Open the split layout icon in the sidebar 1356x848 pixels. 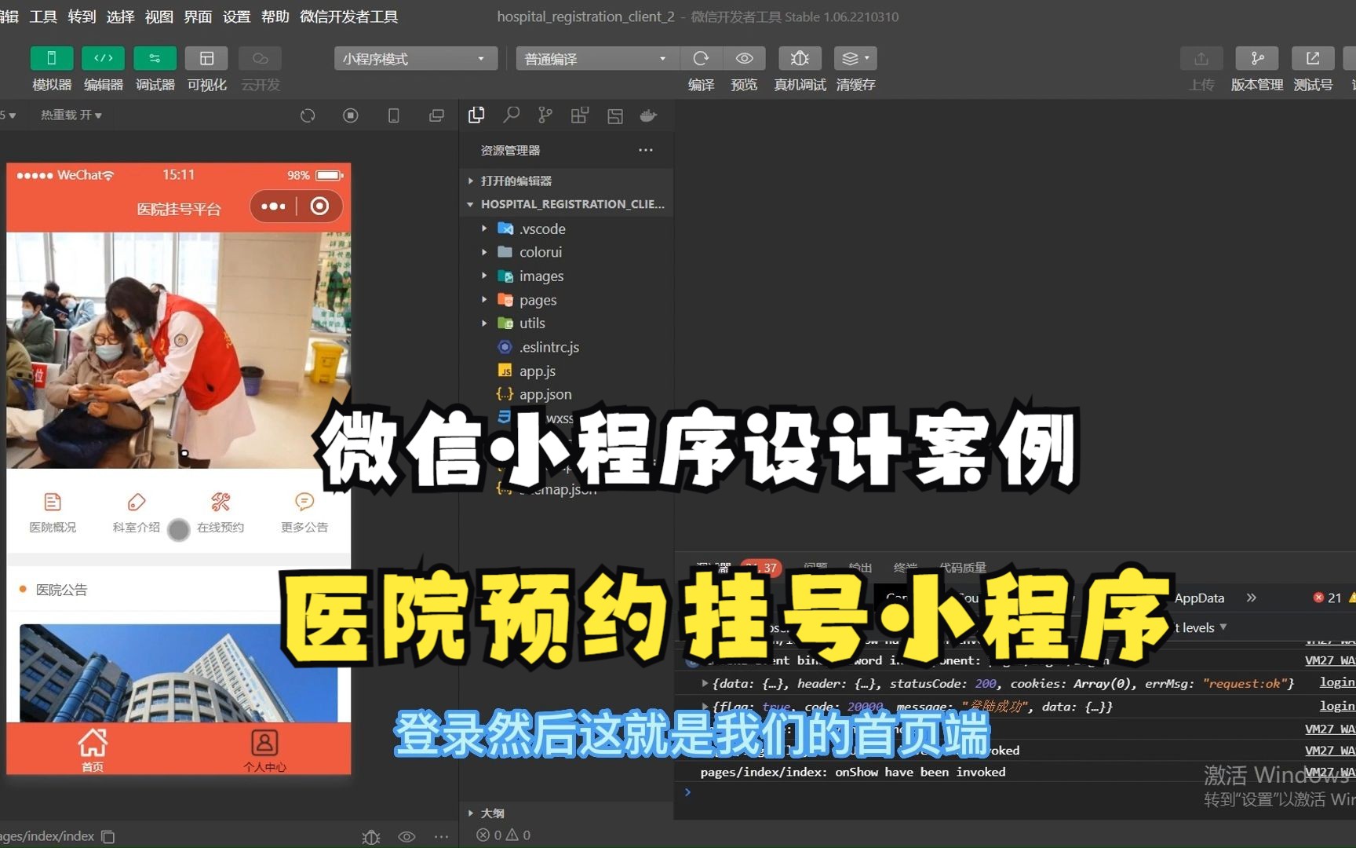[615, 115]
